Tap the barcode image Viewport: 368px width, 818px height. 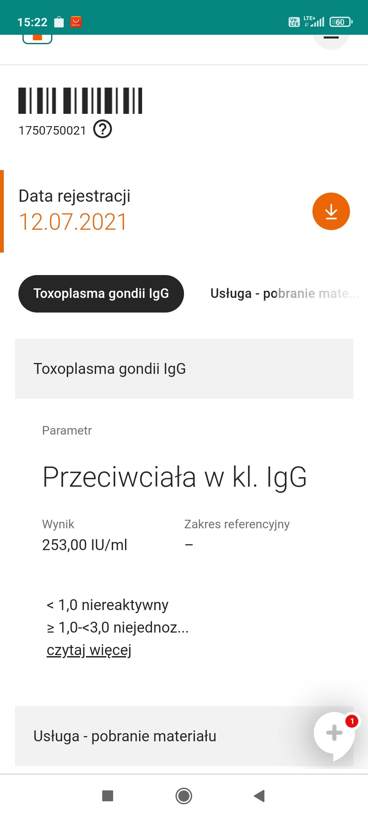pos(80,101)
